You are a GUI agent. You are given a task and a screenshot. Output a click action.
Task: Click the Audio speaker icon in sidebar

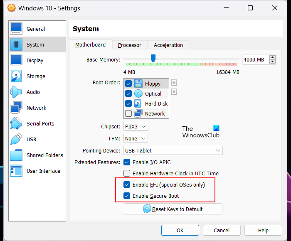click(16, 92)
